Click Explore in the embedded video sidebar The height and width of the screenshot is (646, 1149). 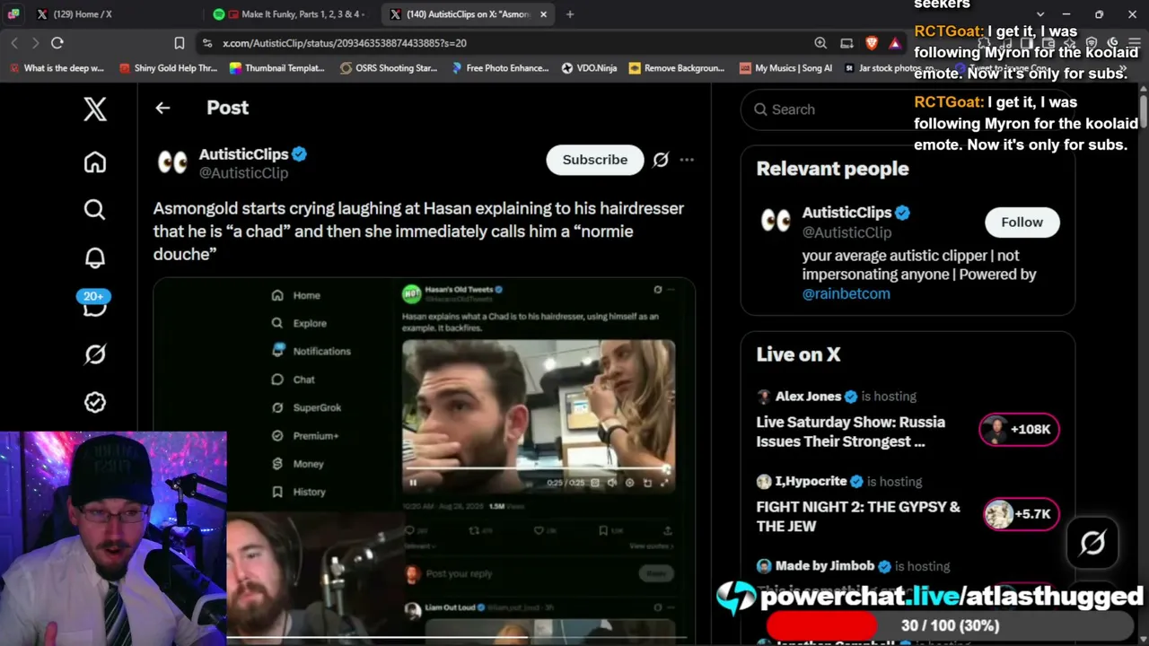coord(299,323)
